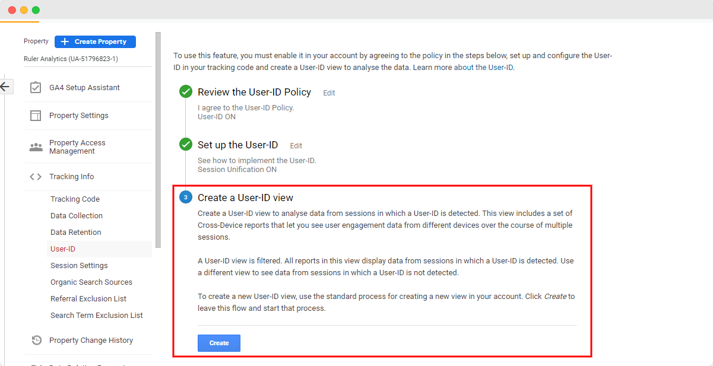
Task: Open Property Change History via clock icon
Action: click(36, 340)
